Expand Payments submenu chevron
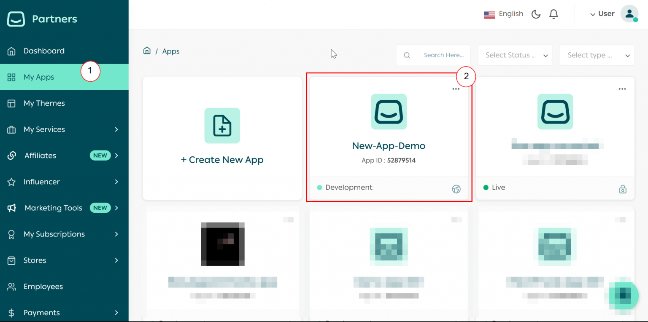The width and height of the screenshot is (648, 322). [116, 313]
